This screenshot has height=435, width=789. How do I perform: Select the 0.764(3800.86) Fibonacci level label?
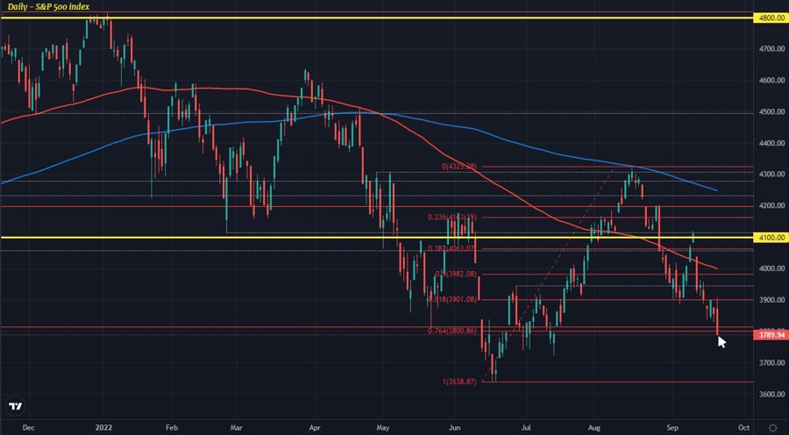(x=451, y=331)
